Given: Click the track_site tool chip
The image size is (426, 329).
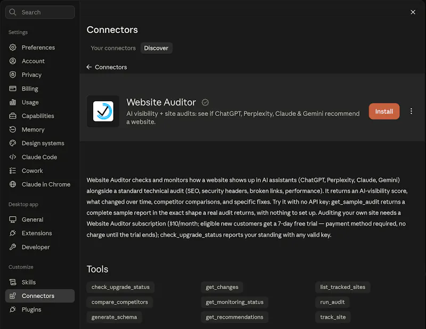Looking at the screenshot, I should 333,317.
